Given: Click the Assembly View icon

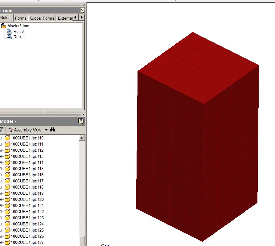Looking at the screenshot, I should click(x=10, y=130).
